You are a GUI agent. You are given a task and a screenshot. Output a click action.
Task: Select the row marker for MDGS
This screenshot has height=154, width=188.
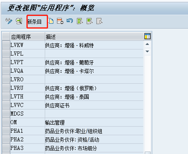(6, 114)
